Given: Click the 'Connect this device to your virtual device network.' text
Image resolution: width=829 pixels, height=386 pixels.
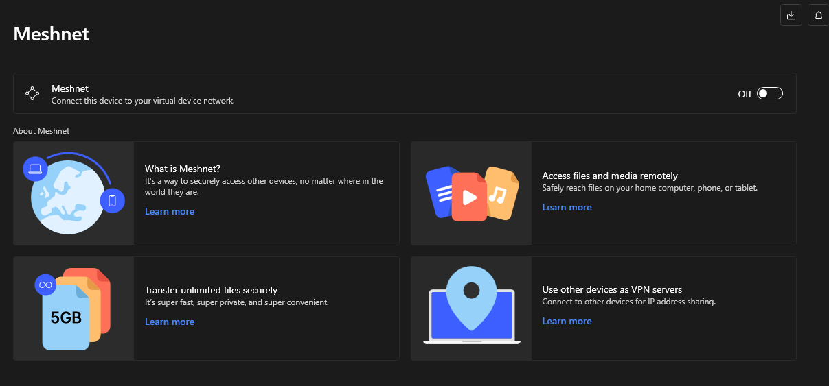Looking at the screenshot, I should point(143,101).
